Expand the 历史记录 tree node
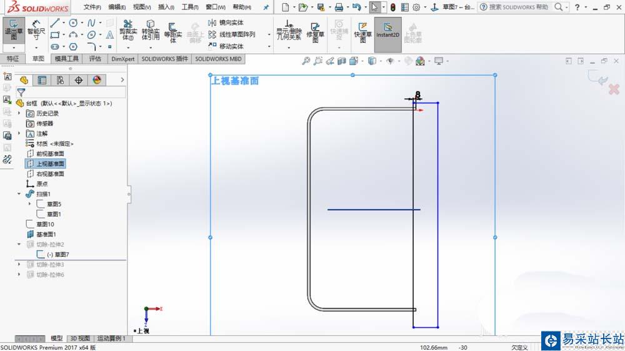The image size is (625, 351). click(19, 113)
